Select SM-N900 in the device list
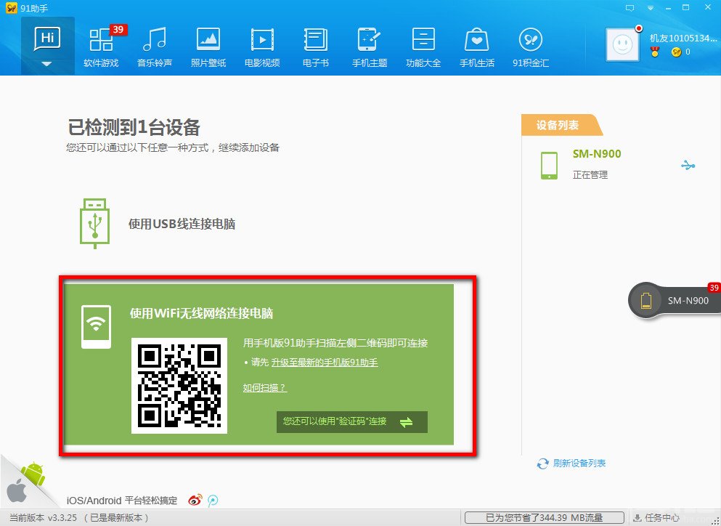 (x=596, y=165)
